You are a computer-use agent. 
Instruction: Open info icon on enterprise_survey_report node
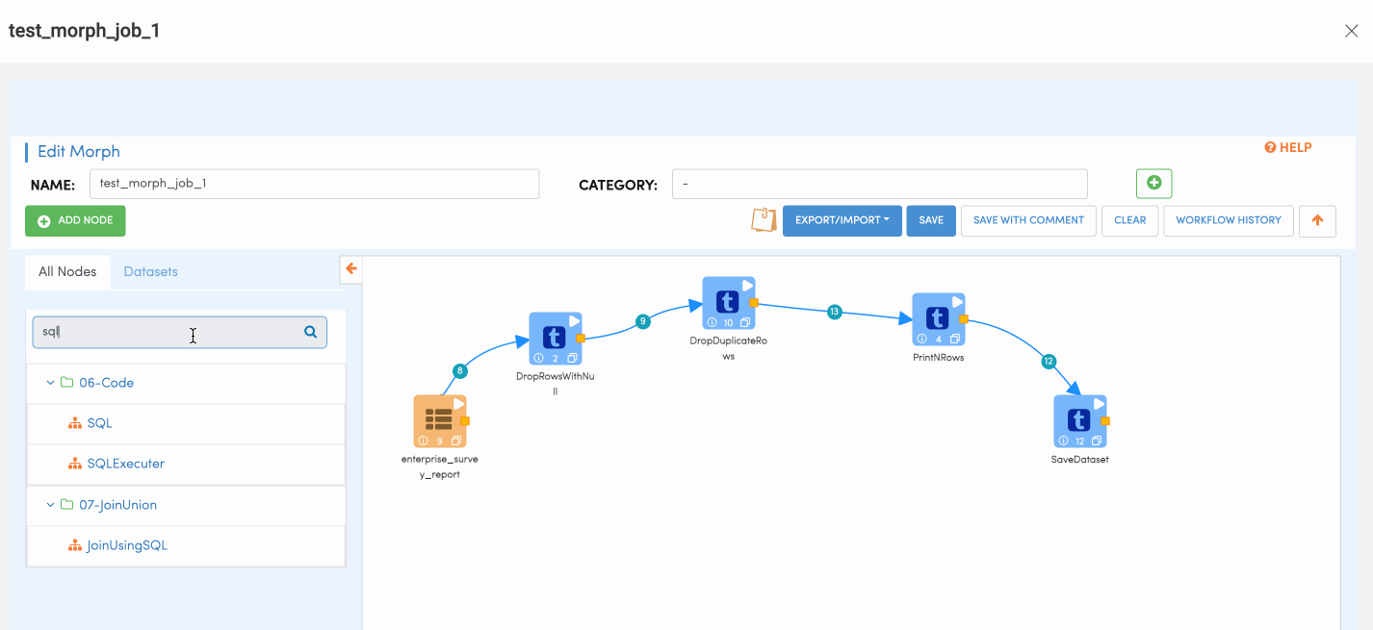[423, 441]
